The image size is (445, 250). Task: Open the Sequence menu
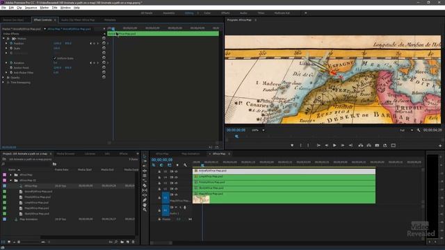31,8
